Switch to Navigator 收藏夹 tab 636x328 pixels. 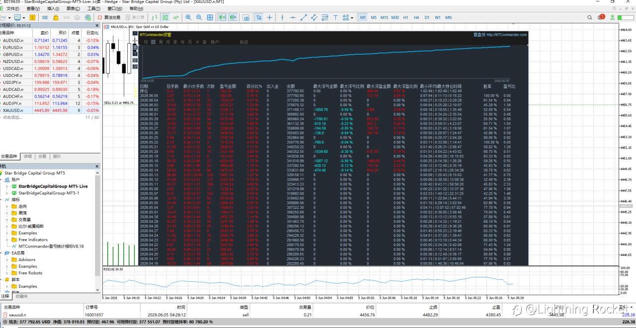[x=21, y=296]
